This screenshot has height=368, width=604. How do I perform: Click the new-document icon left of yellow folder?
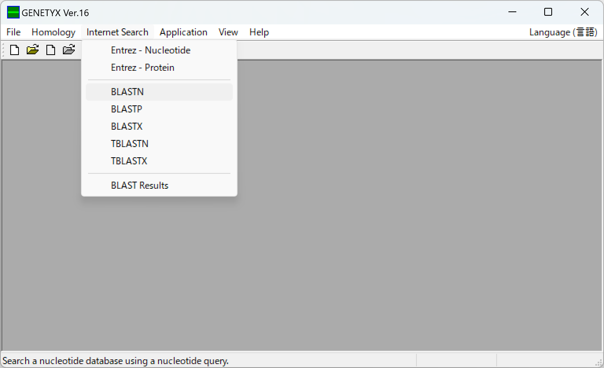pos(15,50)
